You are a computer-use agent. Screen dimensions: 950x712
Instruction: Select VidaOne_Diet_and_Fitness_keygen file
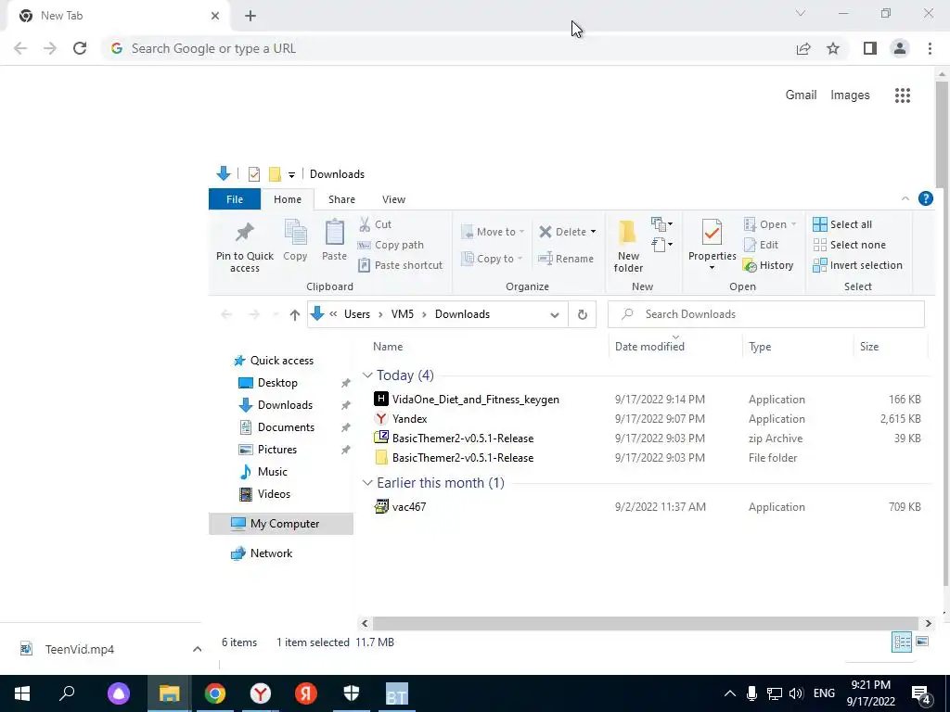475,400
